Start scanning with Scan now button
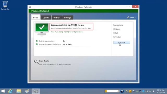This screenshot has width=167, height=94. (x=122, y=42)
